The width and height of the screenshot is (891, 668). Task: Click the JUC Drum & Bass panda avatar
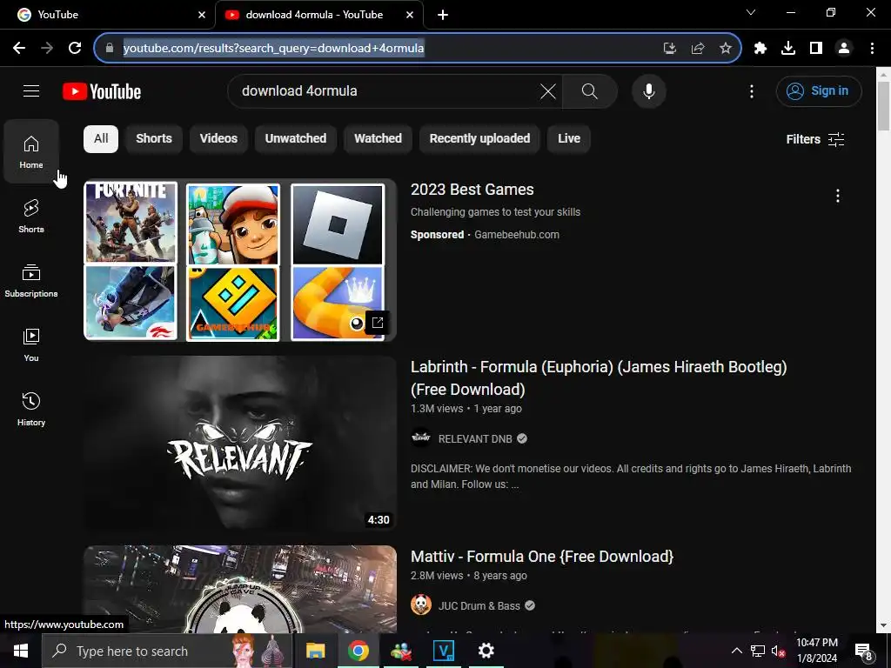(421, 605)
